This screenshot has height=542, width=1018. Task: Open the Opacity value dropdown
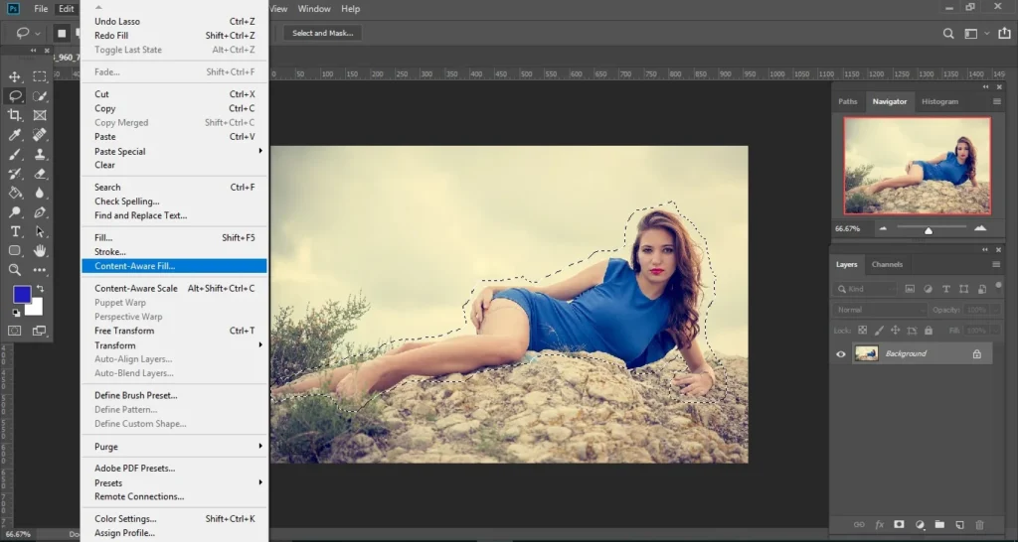coord(996,310)
